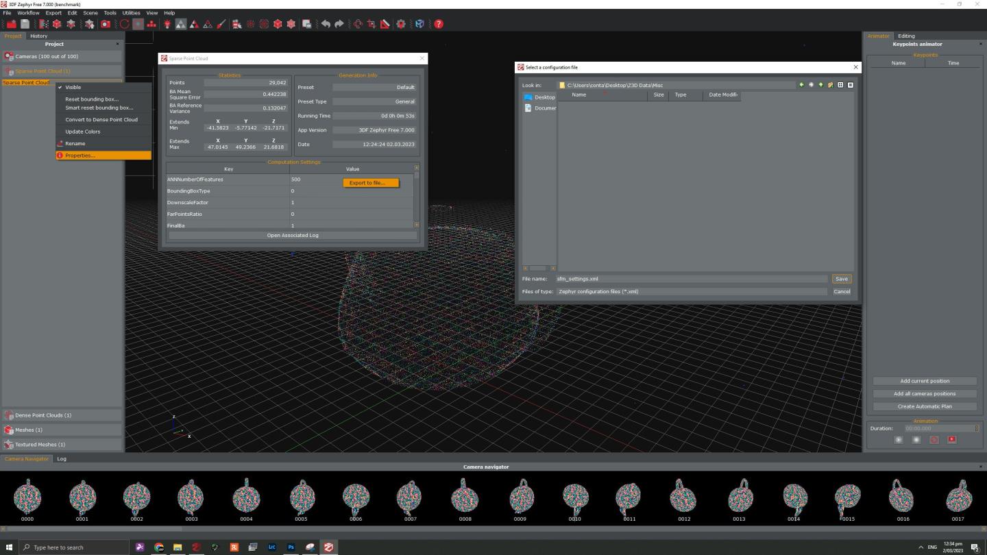987x555 pixels.
Task: Switch file dialog to list view
Action: click(x=840, y=85)
